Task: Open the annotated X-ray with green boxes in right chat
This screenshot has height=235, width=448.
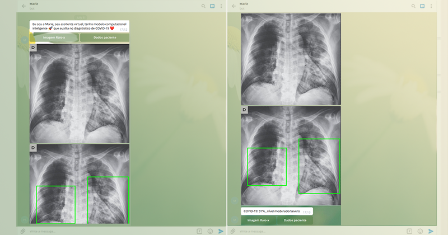Action: (291, 156)
